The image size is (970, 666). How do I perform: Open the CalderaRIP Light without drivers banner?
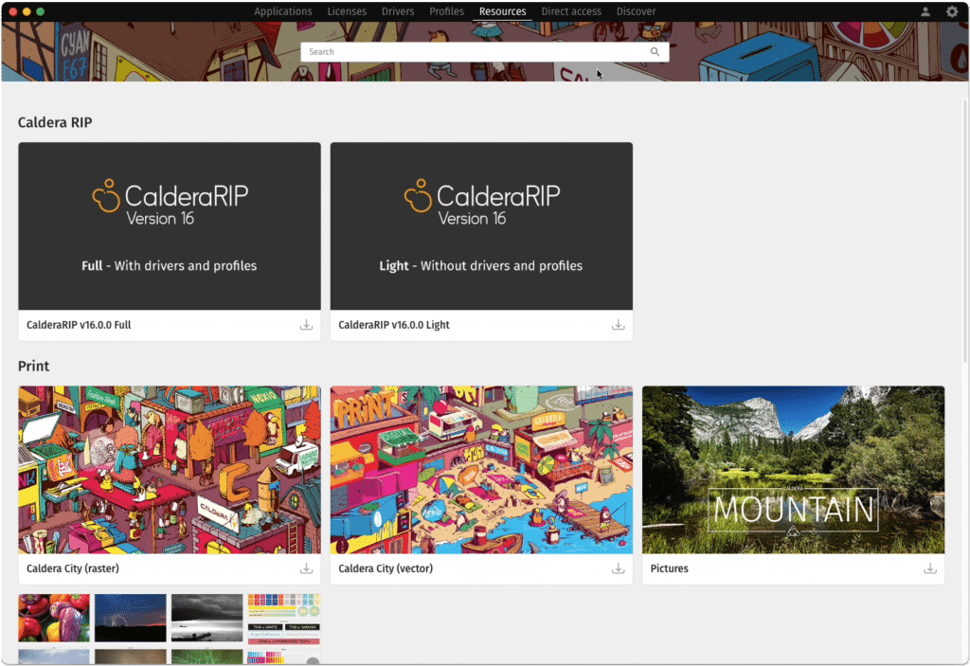(481, 225)
